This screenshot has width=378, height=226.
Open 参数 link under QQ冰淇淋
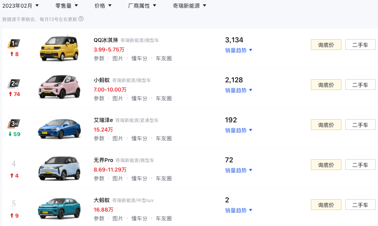[99, 58]
